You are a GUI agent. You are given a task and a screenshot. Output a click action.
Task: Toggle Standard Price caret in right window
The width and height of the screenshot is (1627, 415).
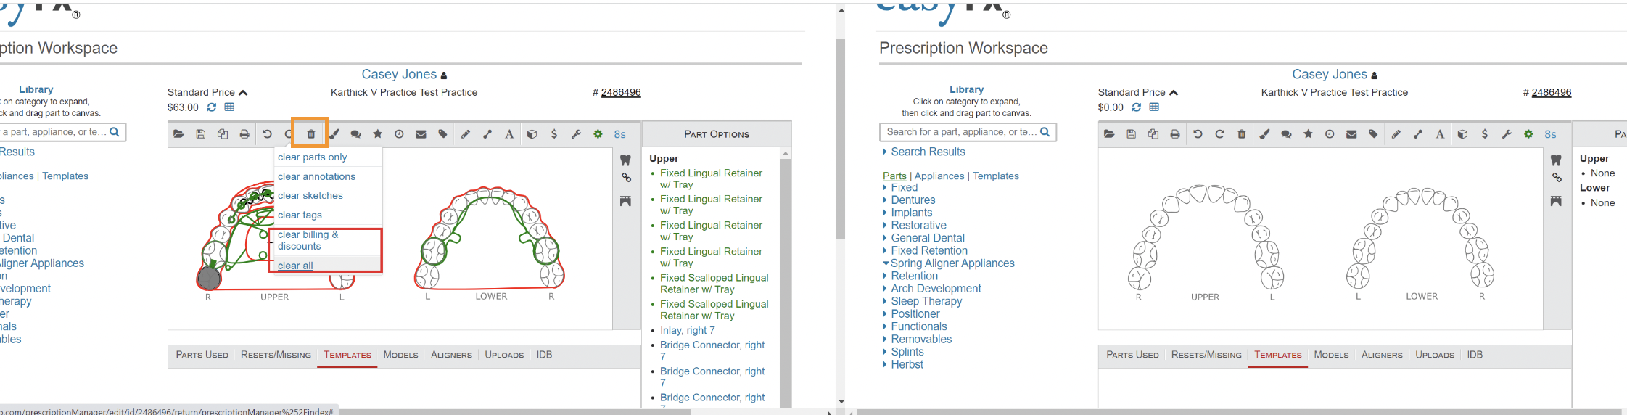tap(1174, 93)
